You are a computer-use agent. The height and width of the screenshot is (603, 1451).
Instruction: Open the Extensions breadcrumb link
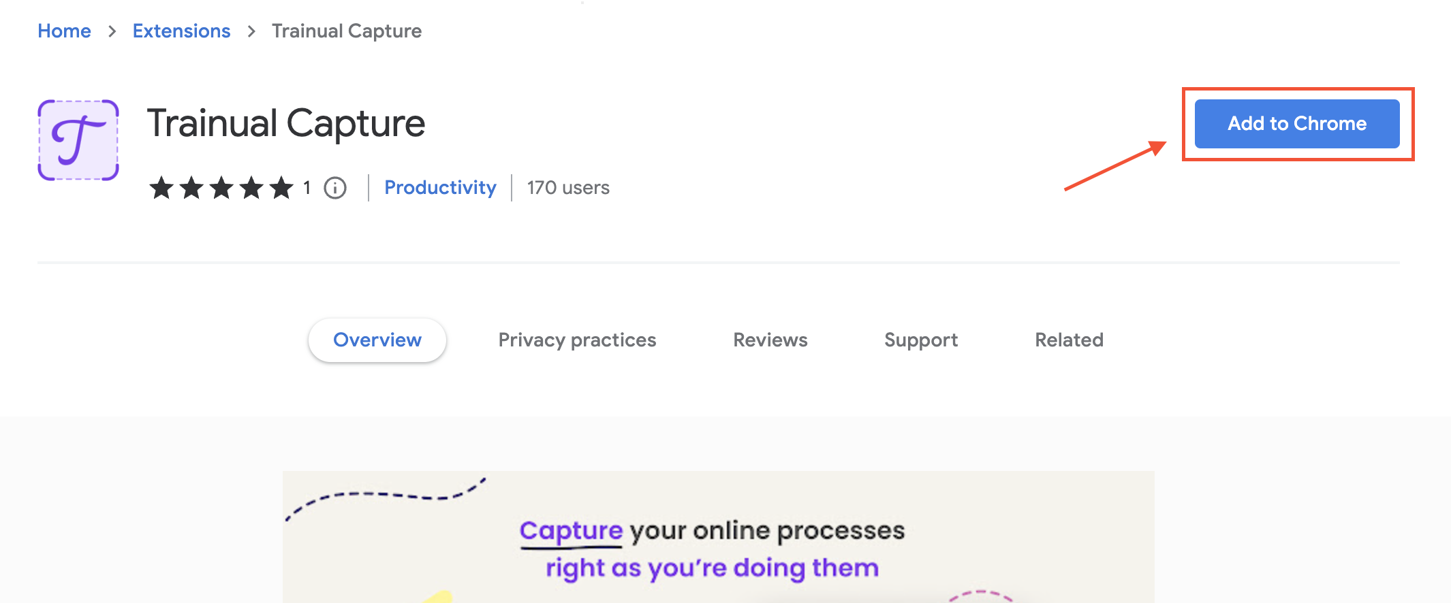pos(181,31)
